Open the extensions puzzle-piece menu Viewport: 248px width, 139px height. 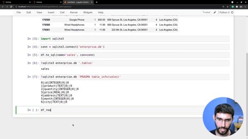point(237,7)
